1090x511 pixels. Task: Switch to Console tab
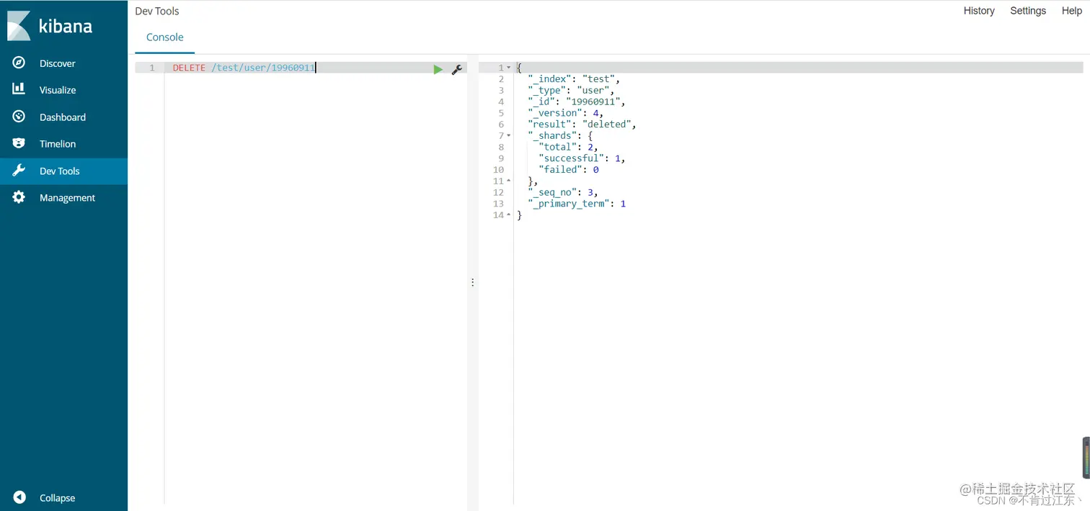(x=165, y=37)
